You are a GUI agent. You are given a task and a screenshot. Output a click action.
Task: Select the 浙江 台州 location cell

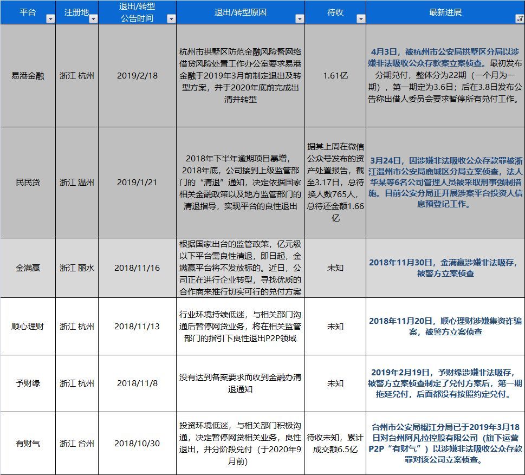[x=77, y=444]
